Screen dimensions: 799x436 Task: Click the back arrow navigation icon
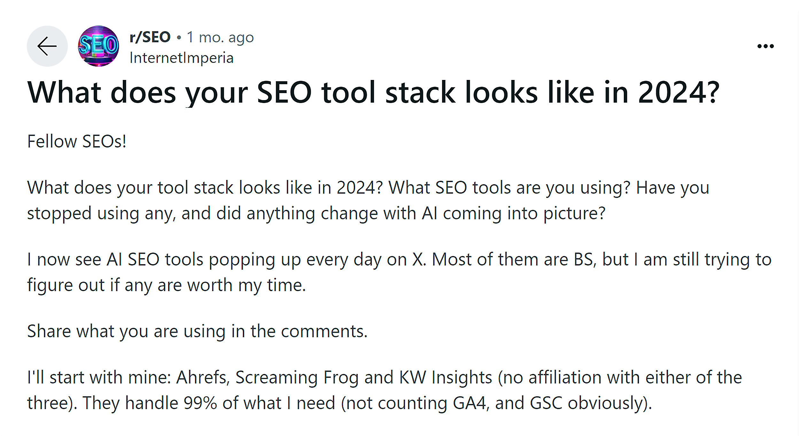47,46
